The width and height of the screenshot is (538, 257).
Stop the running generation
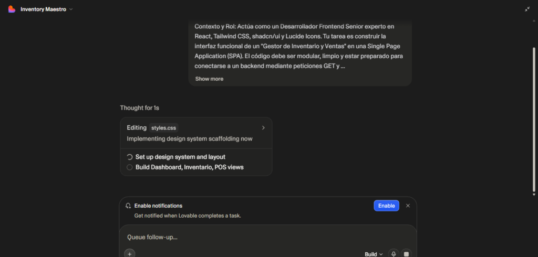[406, 254]
